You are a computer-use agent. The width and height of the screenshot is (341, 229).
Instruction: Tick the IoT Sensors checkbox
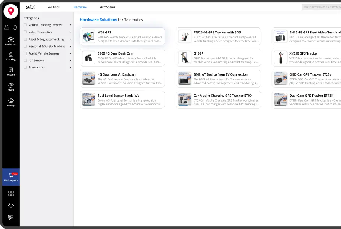(x=25, y=60)
